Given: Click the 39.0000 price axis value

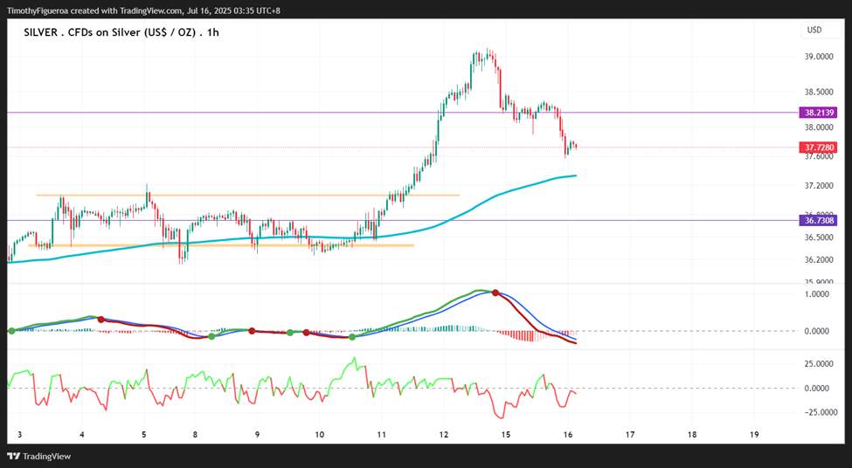Looking at the screenshot, I should pos(817,57).
